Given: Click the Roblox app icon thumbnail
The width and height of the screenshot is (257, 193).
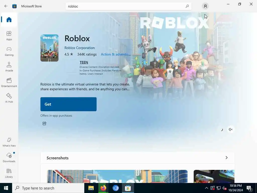Looking at the screenshot, I should tap(49, 48).
